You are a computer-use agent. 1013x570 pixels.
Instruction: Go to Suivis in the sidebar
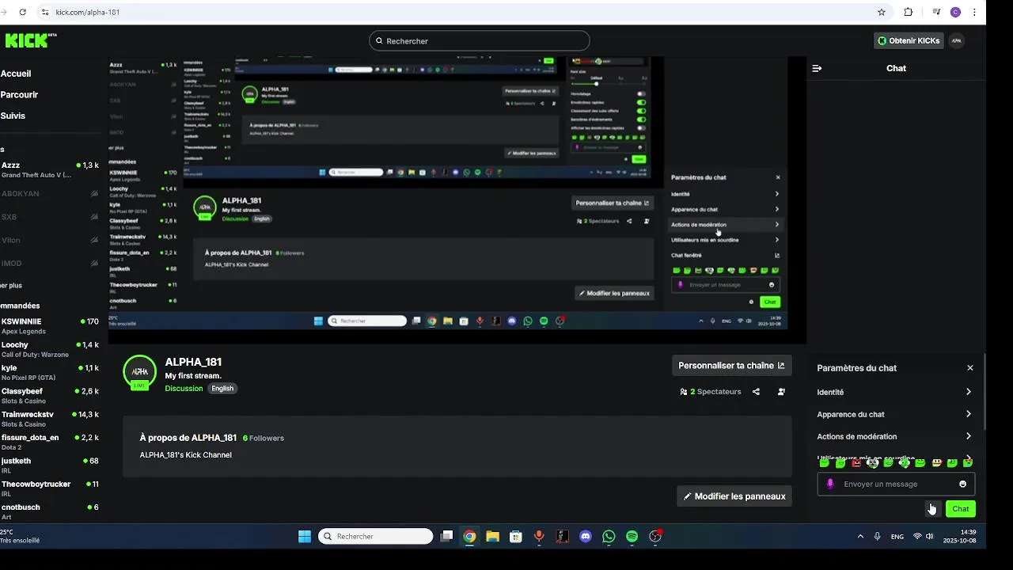(13, 116)
